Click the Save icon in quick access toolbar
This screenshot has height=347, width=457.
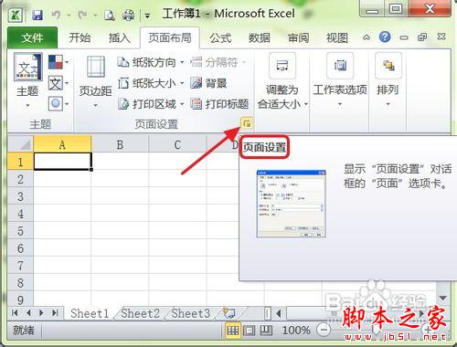pos(37,15)
